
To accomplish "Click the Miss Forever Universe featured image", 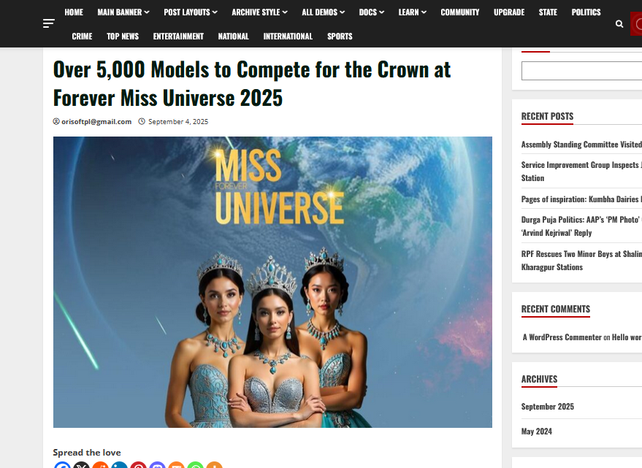I will (x=272, y=282).
